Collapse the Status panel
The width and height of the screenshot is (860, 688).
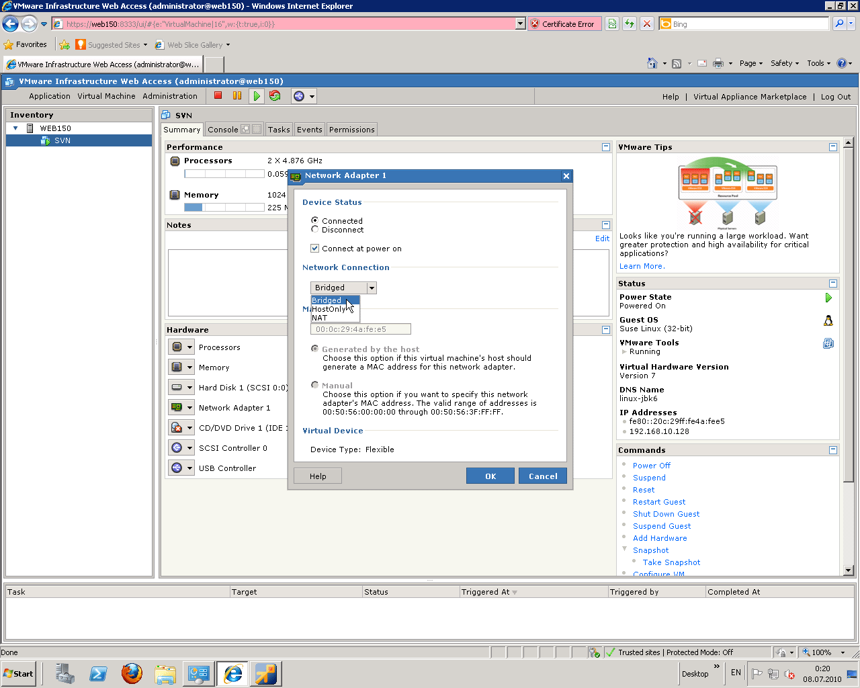[x=833, y=284]
